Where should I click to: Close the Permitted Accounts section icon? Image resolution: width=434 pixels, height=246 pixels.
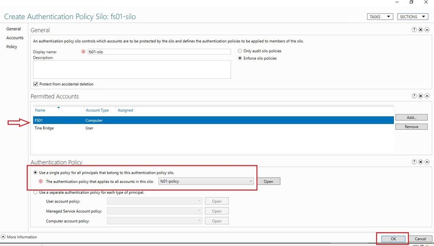tap(421, 96)
